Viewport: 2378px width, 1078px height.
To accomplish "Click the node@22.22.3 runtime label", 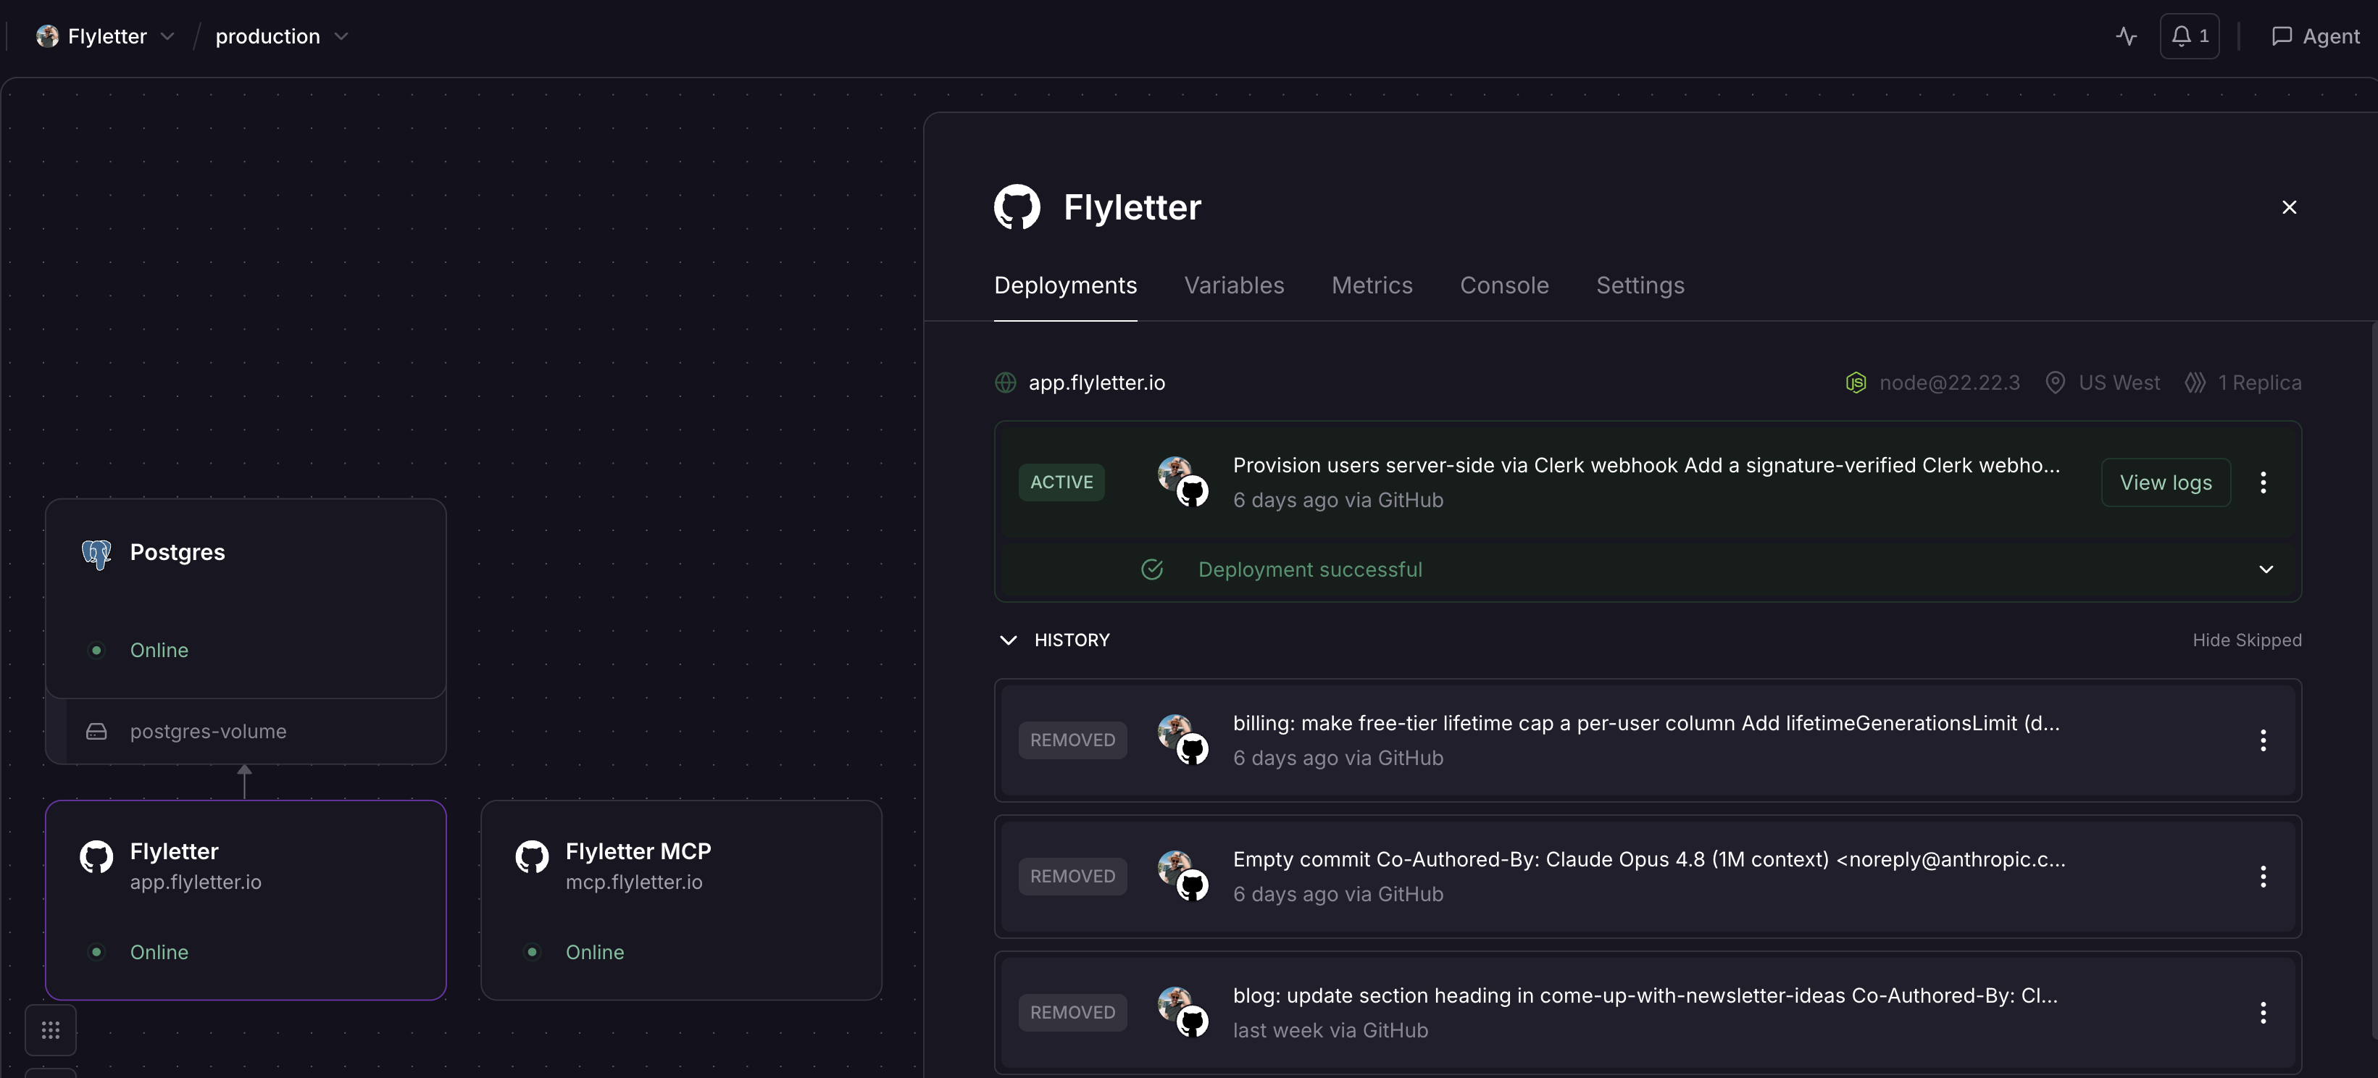I will coord(1950,383).
